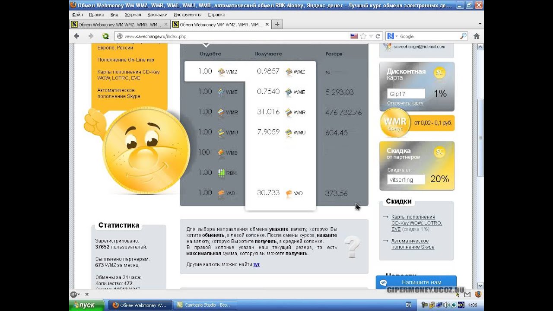Click the Напишите нам chat button

point(416,282)
